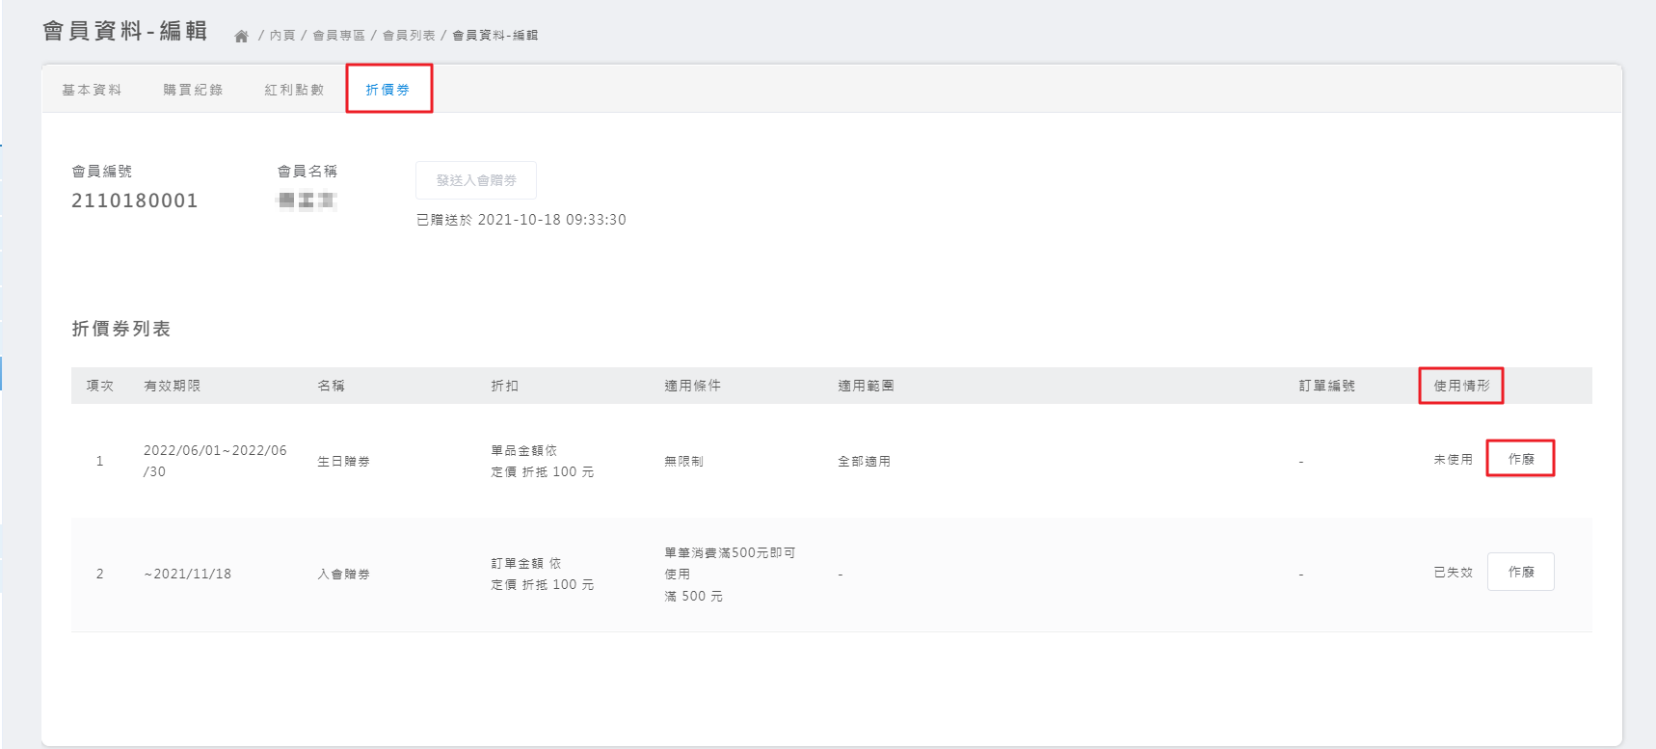The image size is (1656, 749).
Task: Go to 會員專區 in the breadcrumb
Action: 338,36
